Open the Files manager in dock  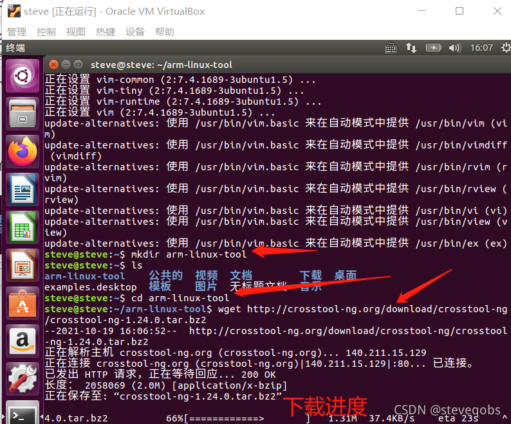[x=22, y=114]
